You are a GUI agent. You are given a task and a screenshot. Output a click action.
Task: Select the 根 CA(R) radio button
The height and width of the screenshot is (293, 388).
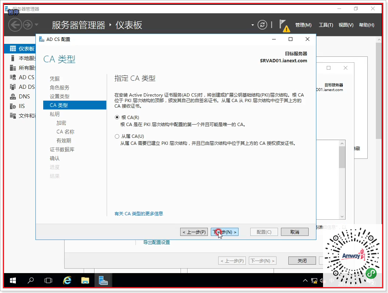(x=117, y=117)
